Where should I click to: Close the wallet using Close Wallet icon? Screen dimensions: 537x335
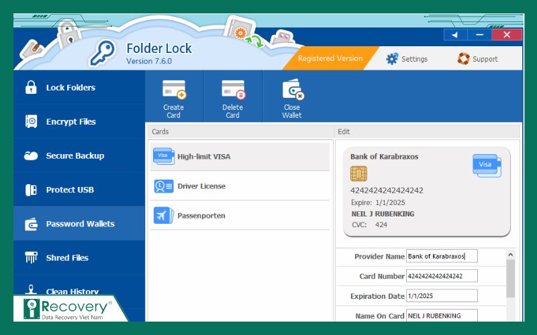point(292,90)
